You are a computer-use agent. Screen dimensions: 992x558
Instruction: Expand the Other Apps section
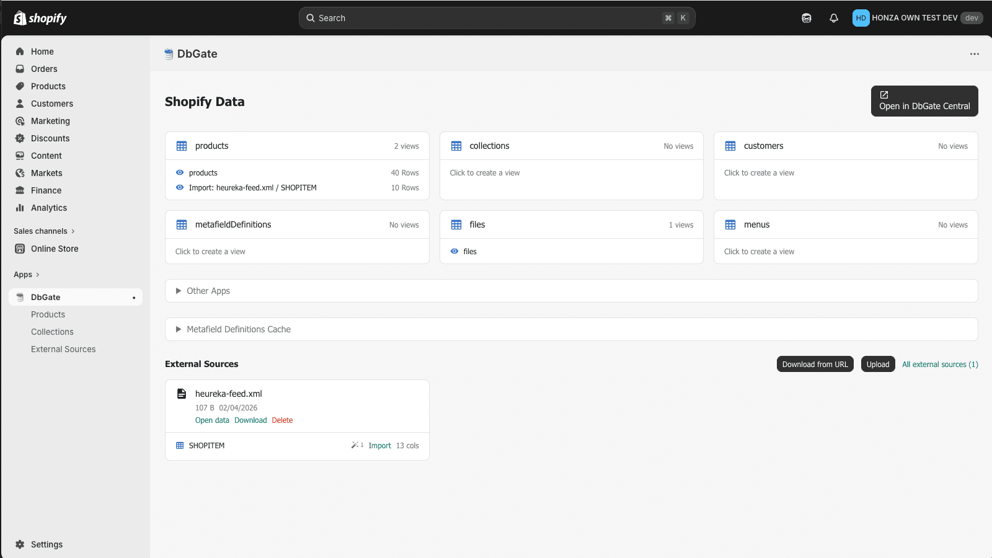[571, 291]
